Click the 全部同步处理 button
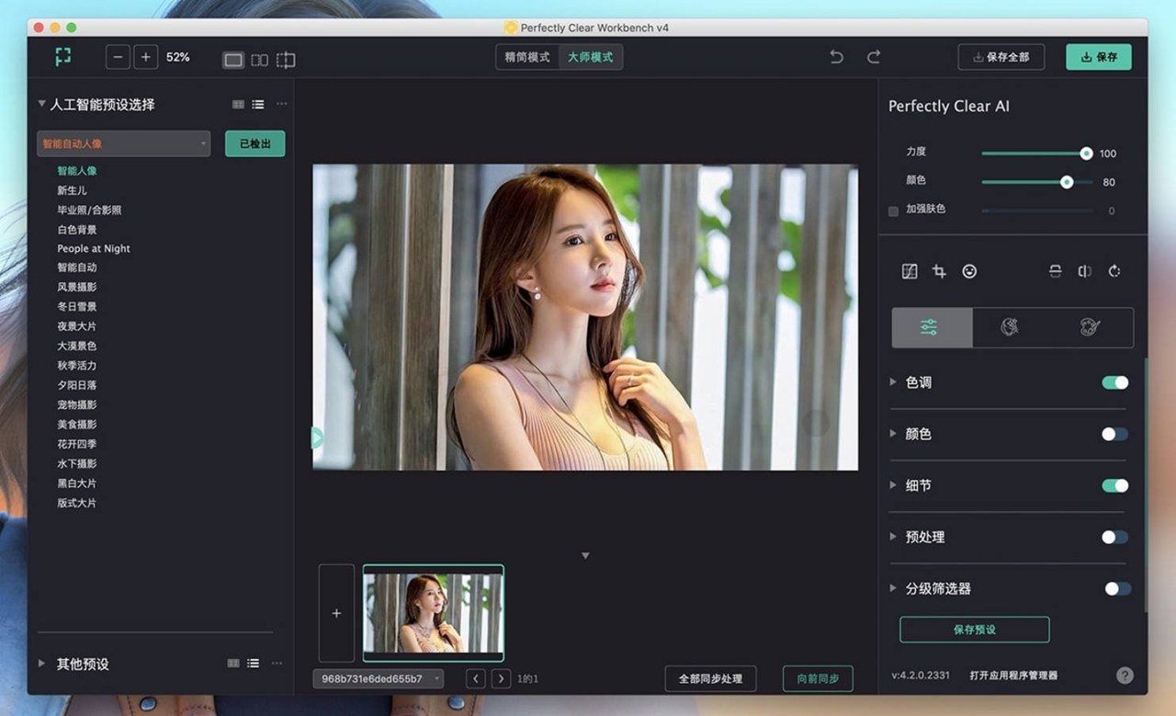Screen dimensions: 1176x716 [x=710, y=679]
